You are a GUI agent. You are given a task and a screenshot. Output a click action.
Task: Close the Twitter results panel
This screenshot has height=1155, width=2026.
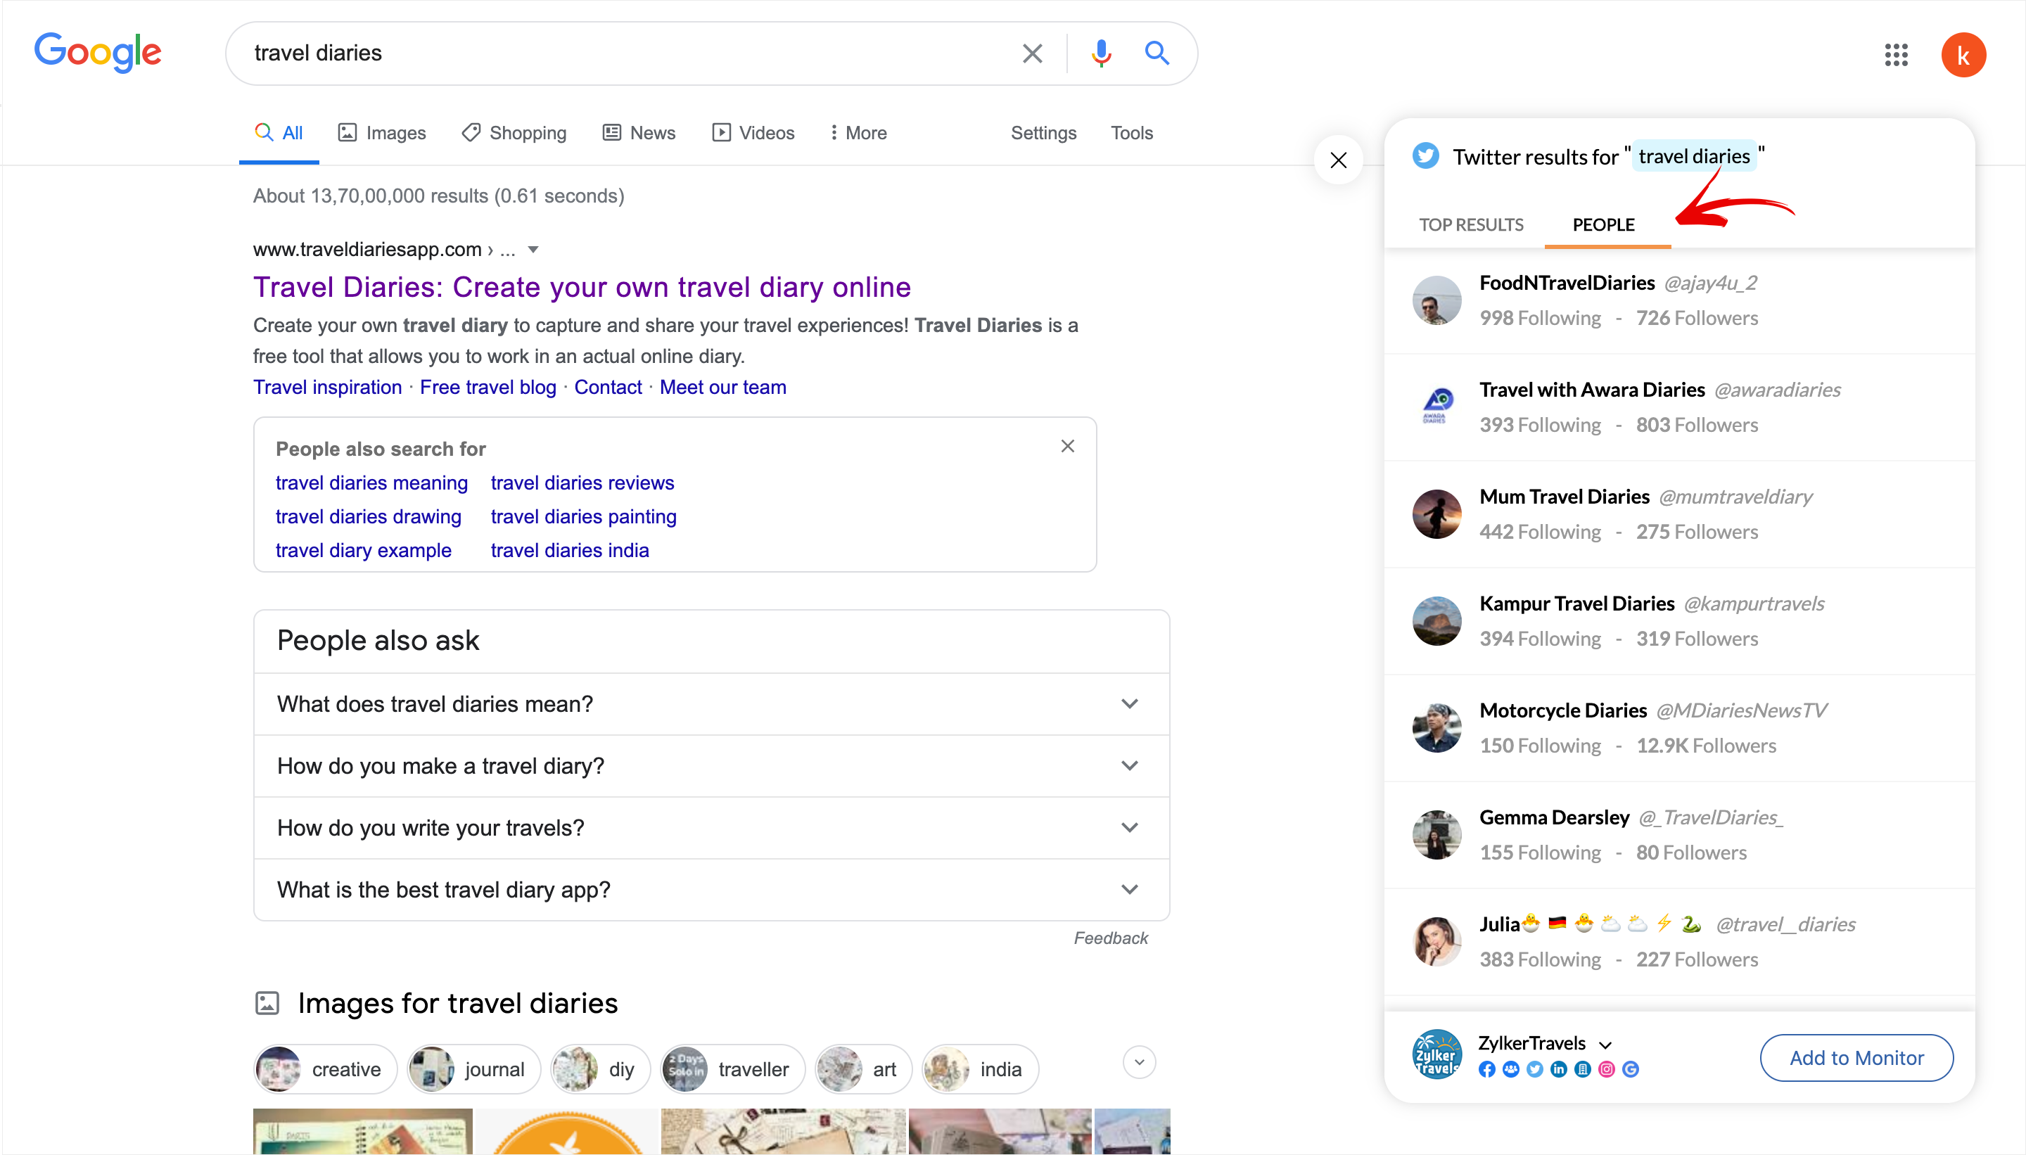coord(1338,160)
